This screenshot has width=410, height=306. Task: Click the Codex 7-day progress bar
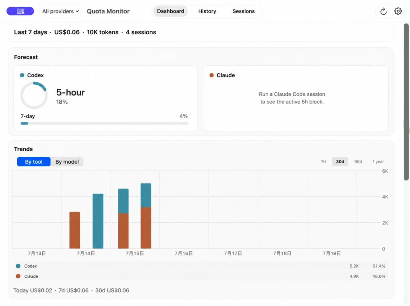point(105,123)
